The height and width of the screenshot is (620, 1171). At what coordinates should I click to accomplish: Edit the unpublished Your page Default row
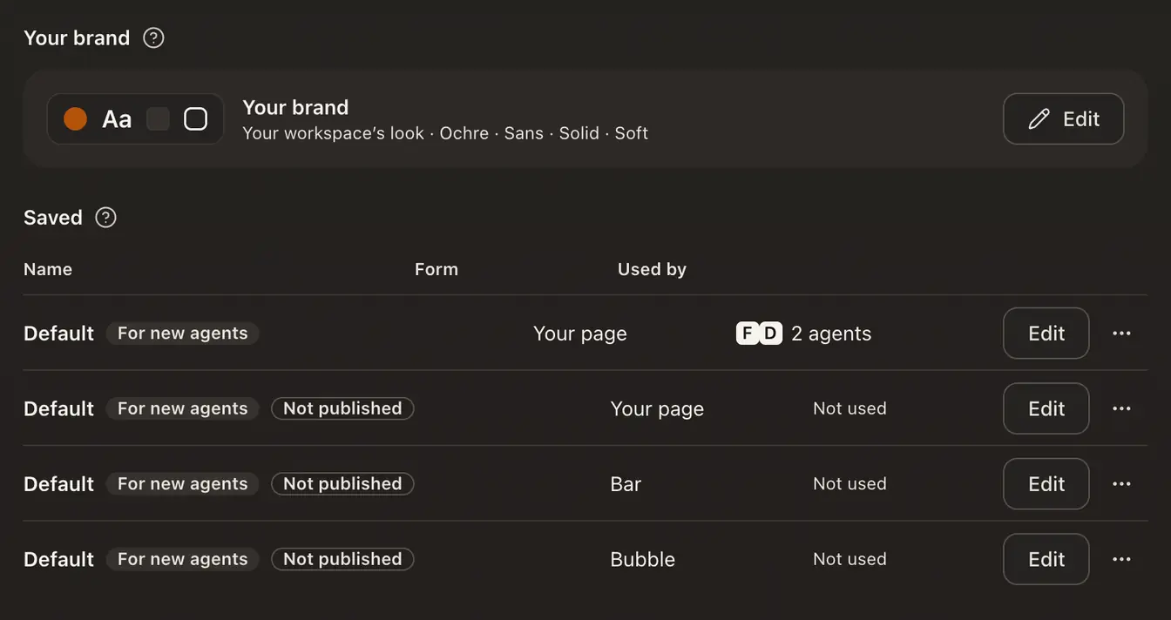click(x=1046, y=408)
